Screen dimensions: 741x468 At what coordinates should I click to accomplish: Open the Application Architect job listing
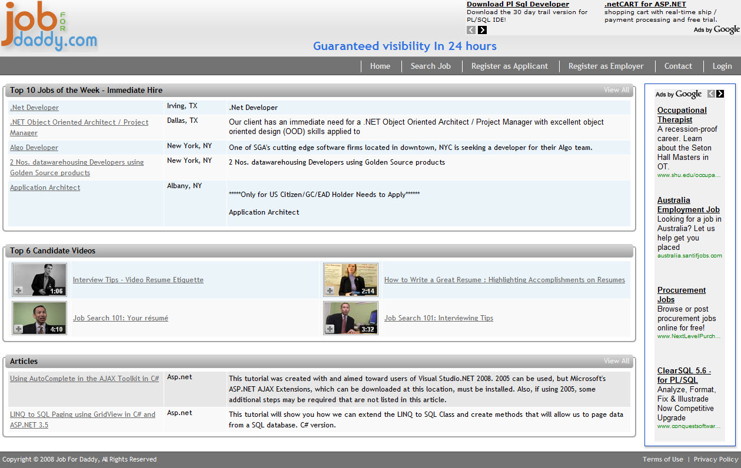(x=45, y=188)
